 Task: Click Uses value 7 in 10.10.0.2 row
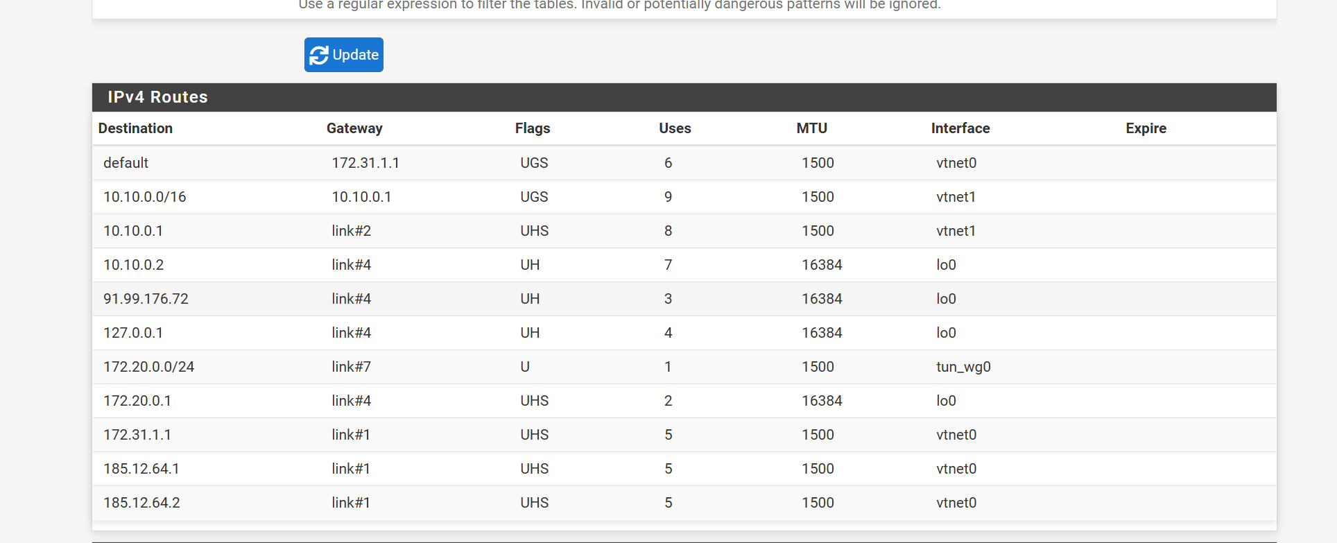[x=668, y=265]
